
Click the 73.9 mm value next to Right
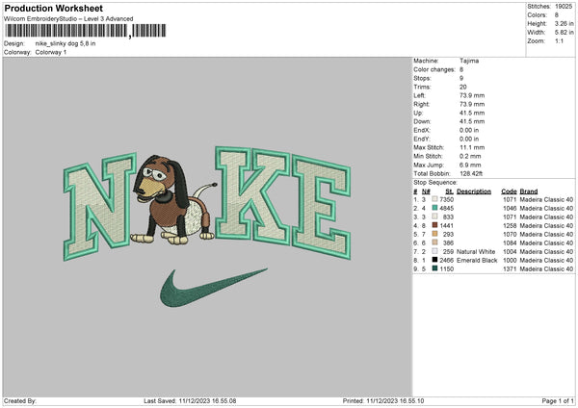point(472,104)
